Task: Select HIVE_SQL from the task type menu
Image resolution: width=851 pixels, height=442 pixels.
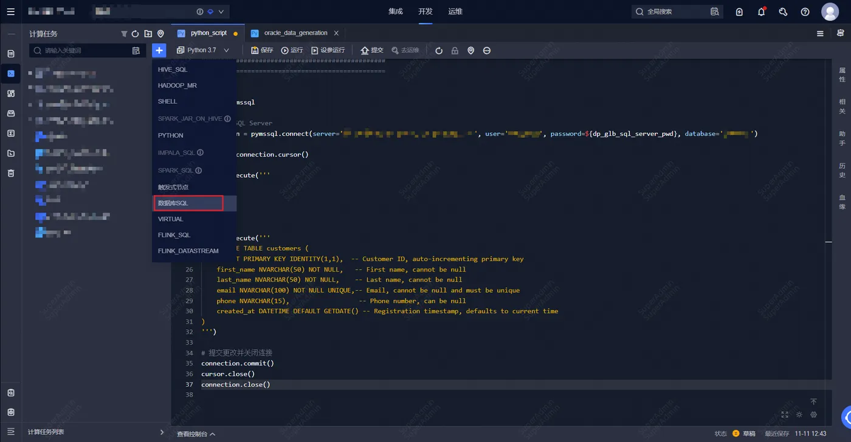Action: pyautogui.click(x=194, y=70)
